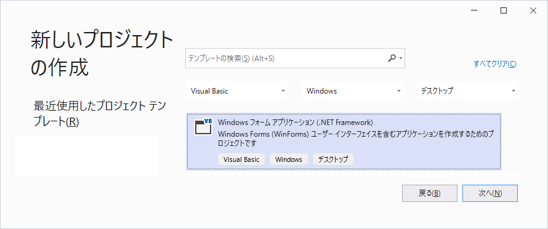The height and width of the screenshot is (229, 548).
Task: Open the デスクトップ project type dropdown
Action: point(467,91)
